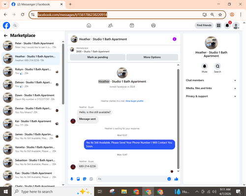This screenshot has width=246, height=196.
Task: Click the Hello, is this still available? message
Action: (x=95, y=112)
